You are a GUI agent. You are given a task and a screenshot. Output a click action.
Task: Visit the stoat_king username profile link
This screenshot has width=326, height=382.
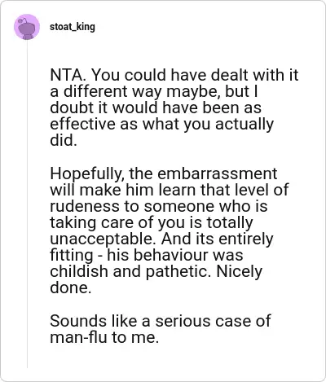73,27
